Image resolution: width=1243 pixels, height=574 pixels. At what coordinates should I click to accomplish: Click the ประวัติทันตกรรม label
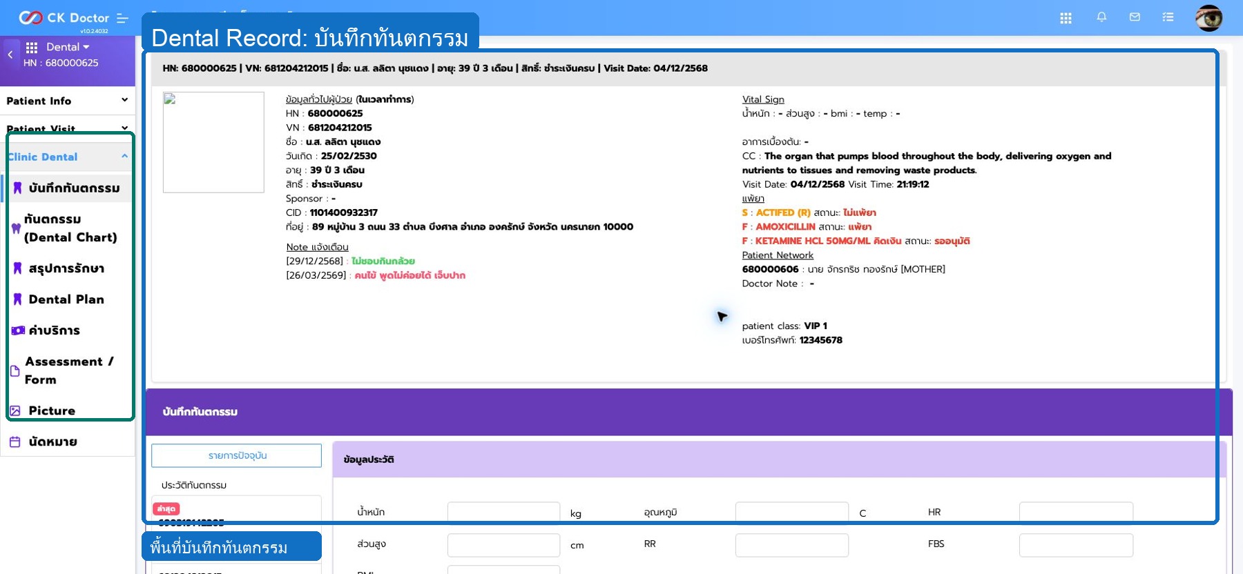(194, 485)
